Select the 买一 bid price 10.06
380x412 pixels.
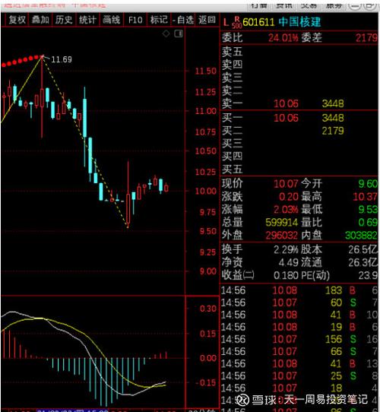click(286, 118)
